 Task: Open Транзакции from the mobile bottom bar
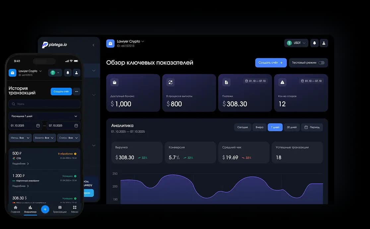[60, 209]
